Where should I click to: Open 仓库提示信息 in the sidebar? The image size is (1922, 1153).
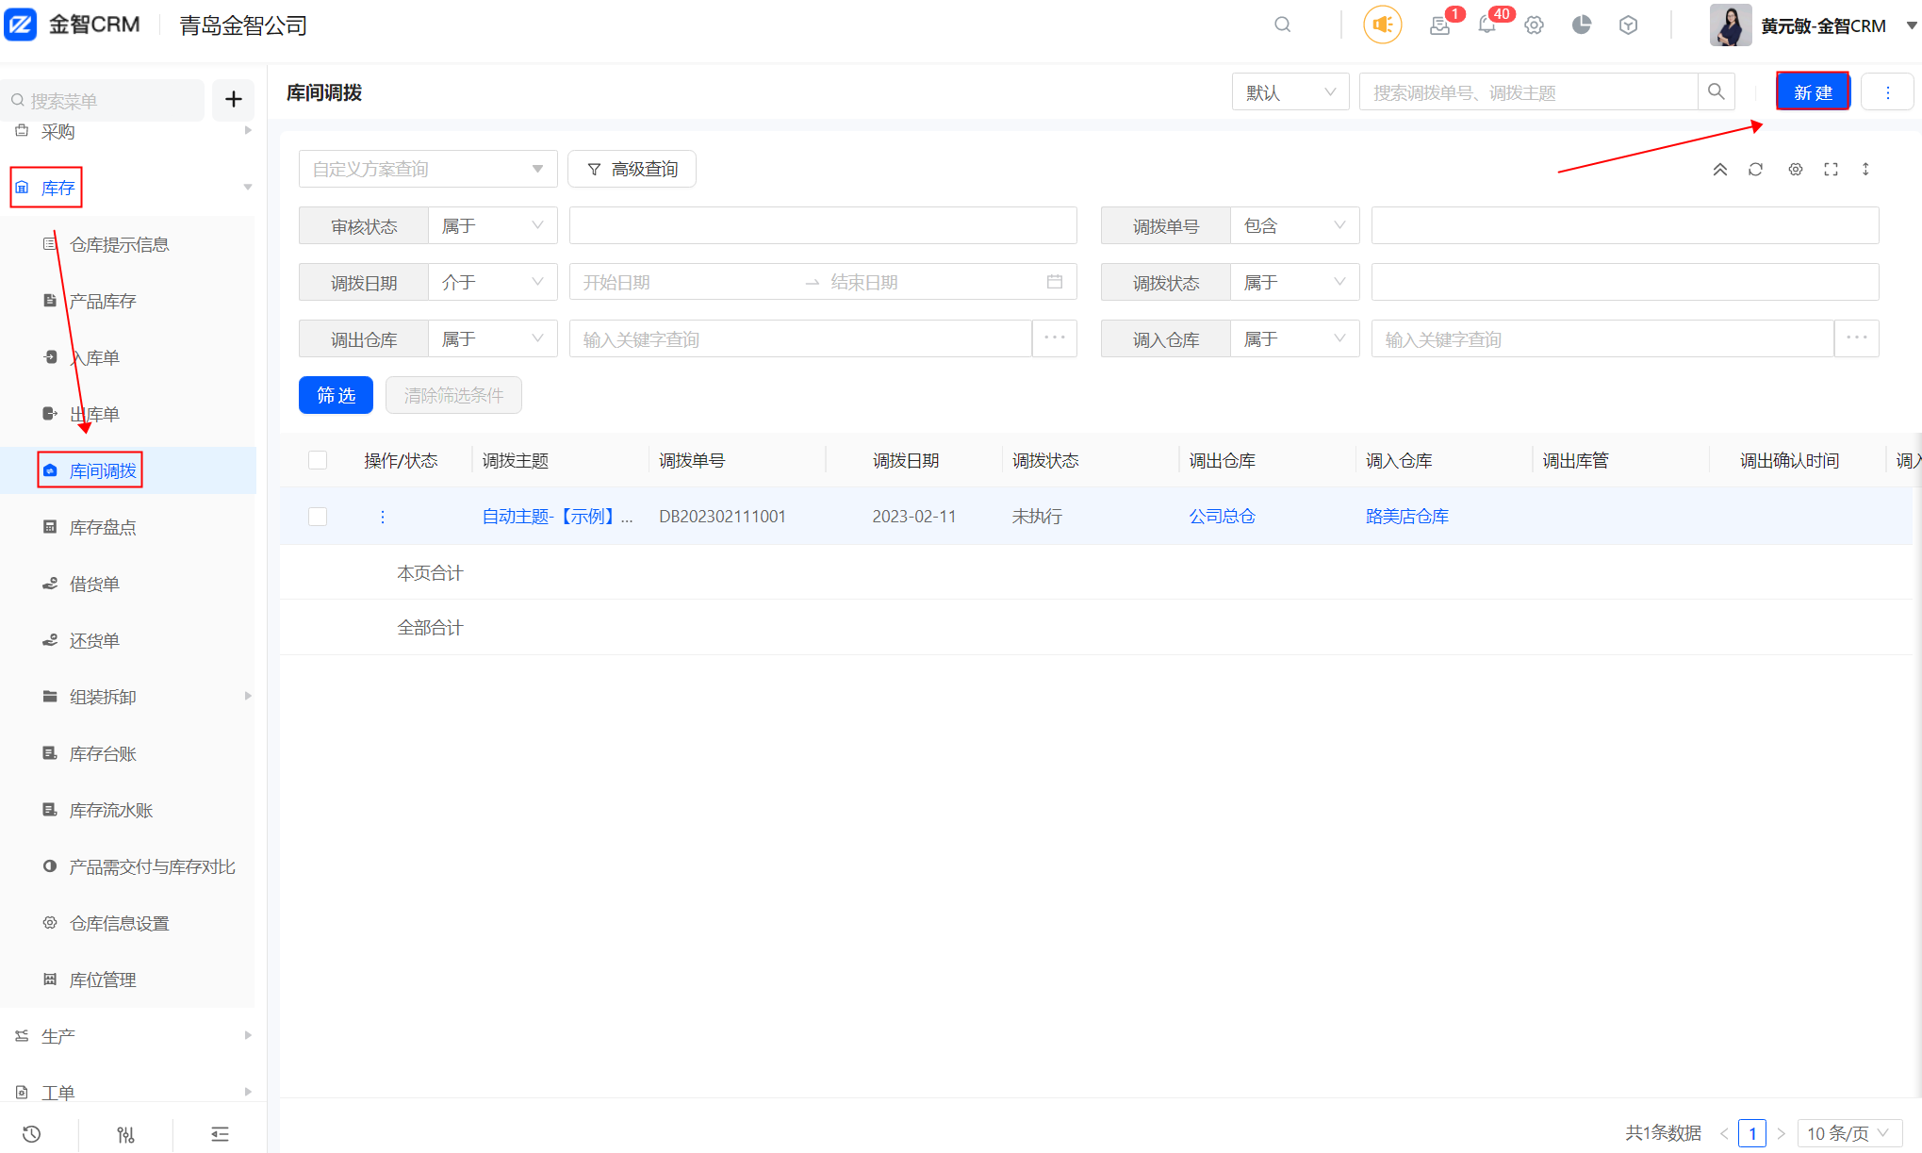point(119,244)
